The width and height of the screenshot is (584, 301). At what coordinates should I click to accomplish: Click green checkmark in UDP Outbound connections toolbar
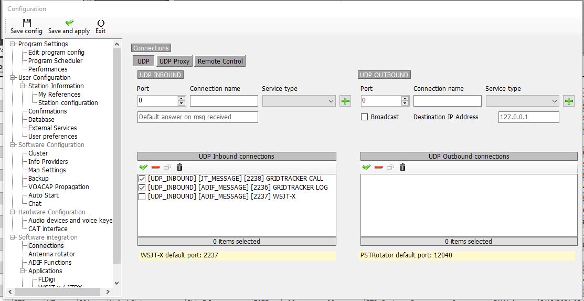(x=366, y=167)
